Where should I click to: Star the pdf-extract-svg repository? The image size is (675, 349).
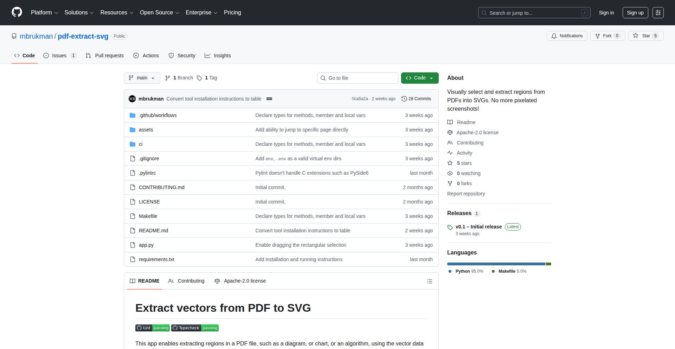(x=645, y=36)
